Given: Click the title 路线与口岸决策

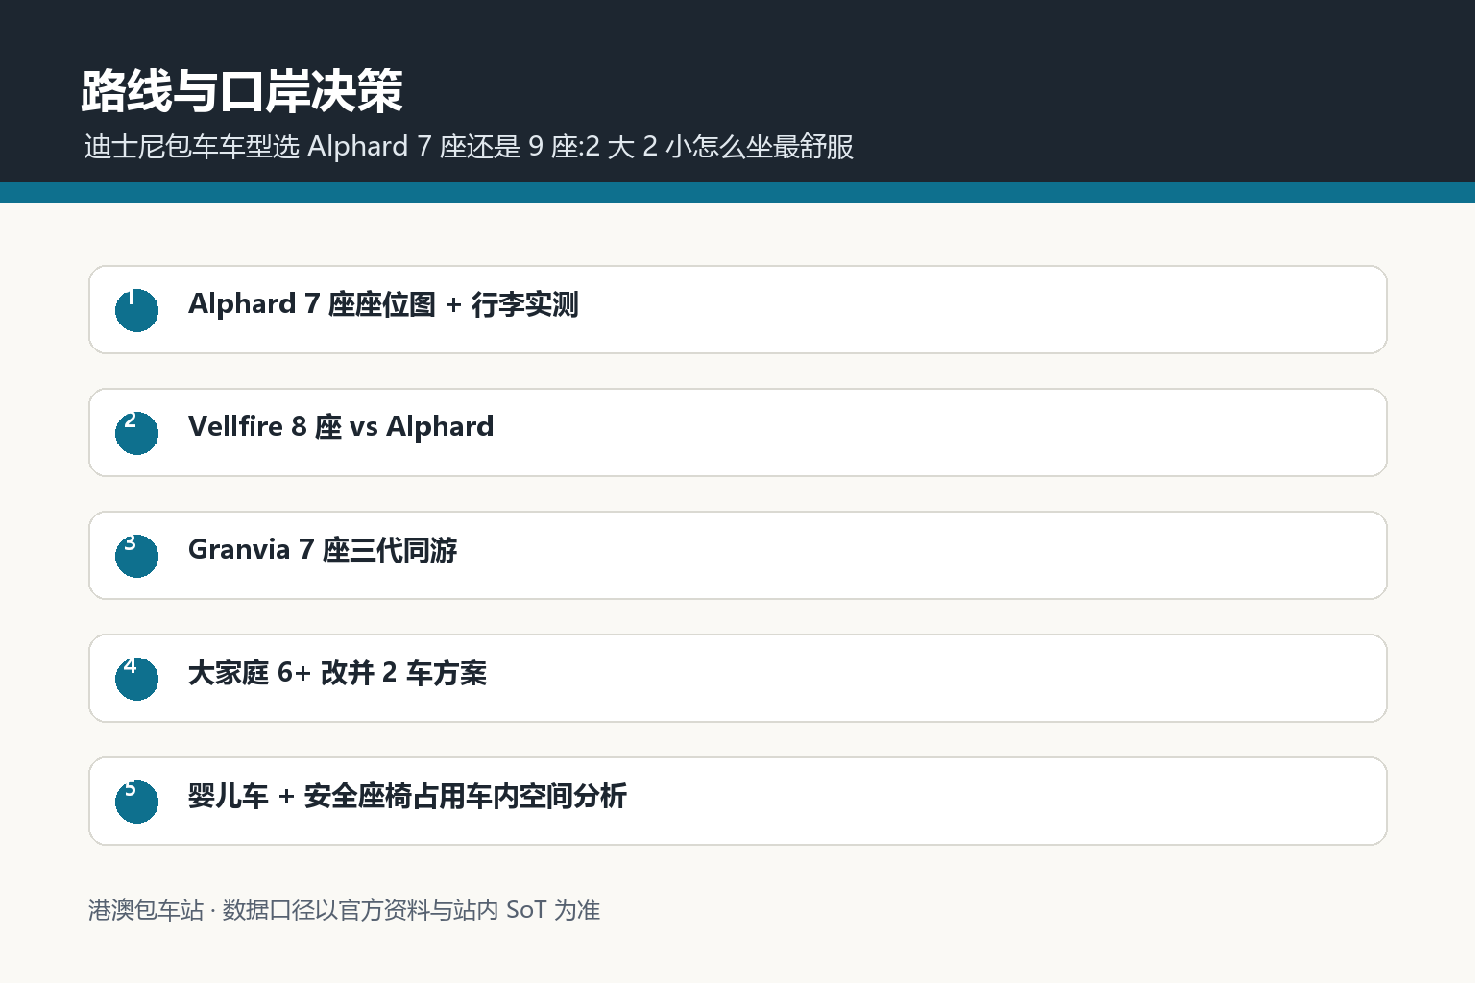Looking at the screenshot, I should coord(242,91).
